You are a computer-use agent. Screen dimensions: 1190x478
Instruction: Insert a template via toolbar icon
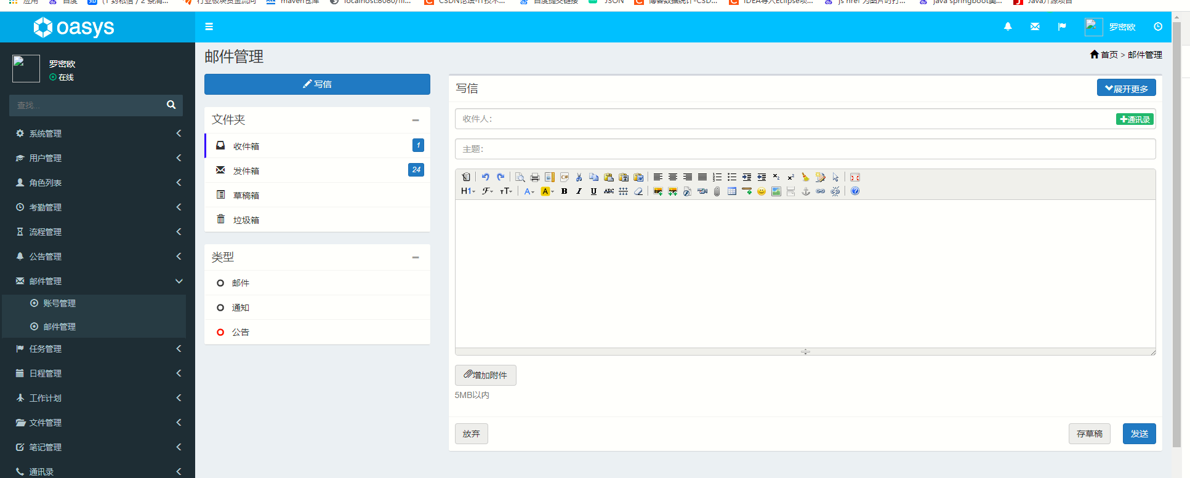pyautogui.click(x=550, y=177)
